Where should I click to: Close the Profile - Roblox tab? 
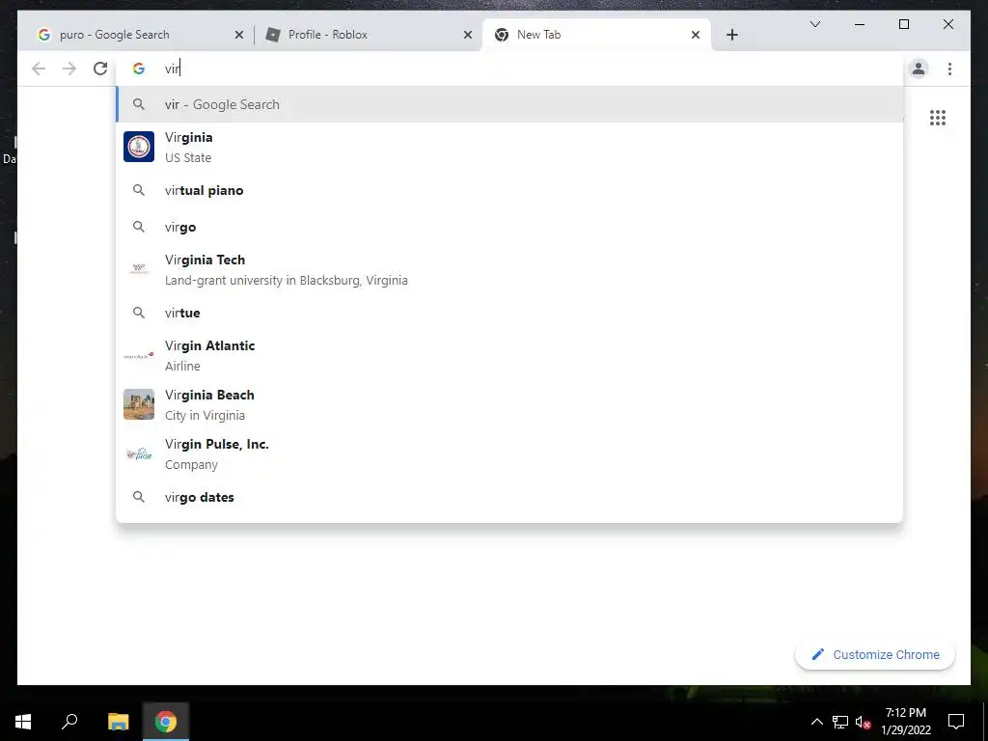[x=468, y=35]
